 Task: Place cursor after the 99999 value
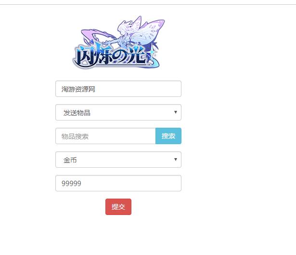82,184
